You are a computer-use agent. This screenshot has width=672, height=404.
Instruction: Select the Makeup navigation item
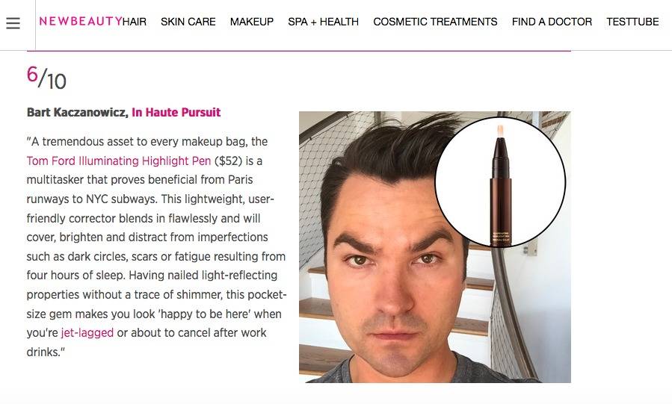pos(252,22)
